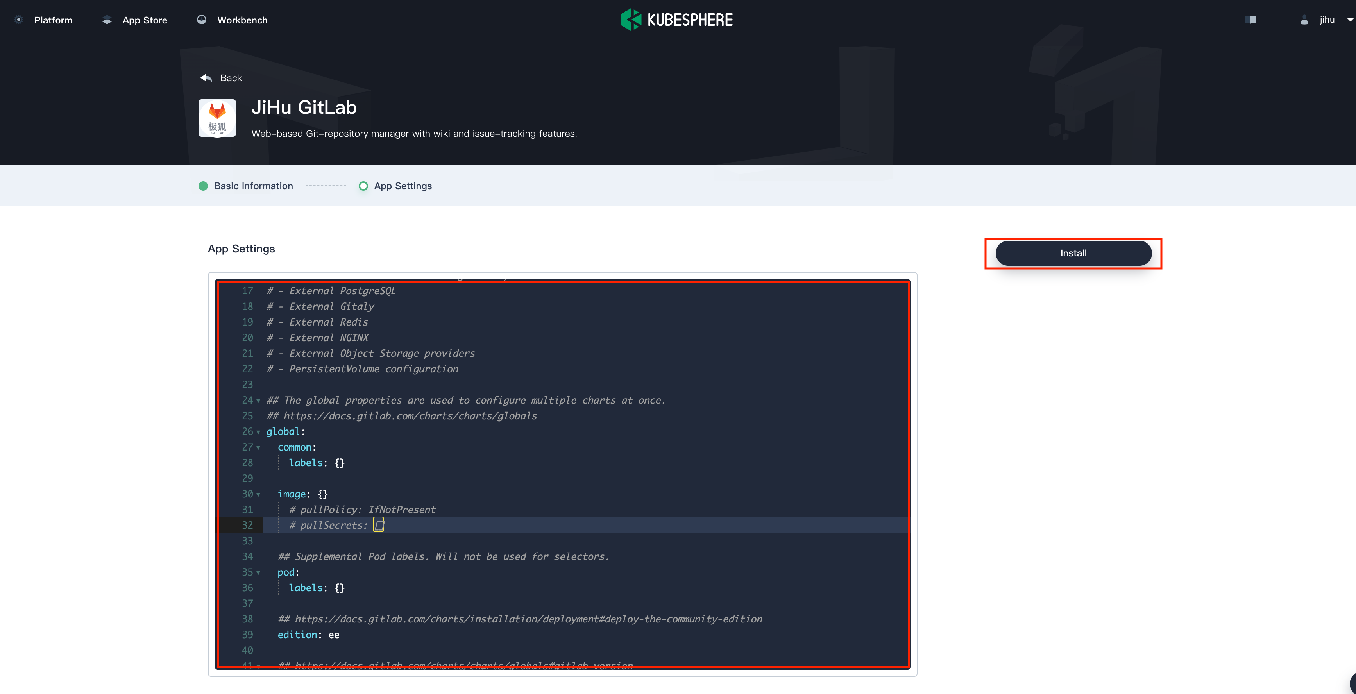The image size is (1356, 694).
Task: Click the JiHu GitLab title
Action: pos(304,107)
